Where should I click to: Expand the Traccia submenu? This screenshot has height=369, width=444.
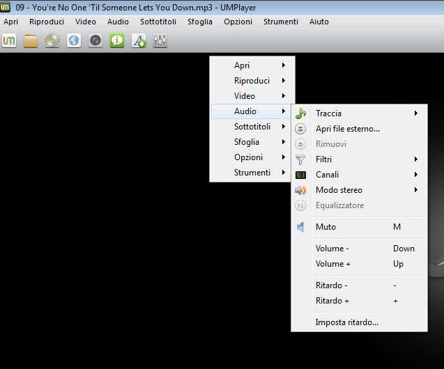click(360, 113)
